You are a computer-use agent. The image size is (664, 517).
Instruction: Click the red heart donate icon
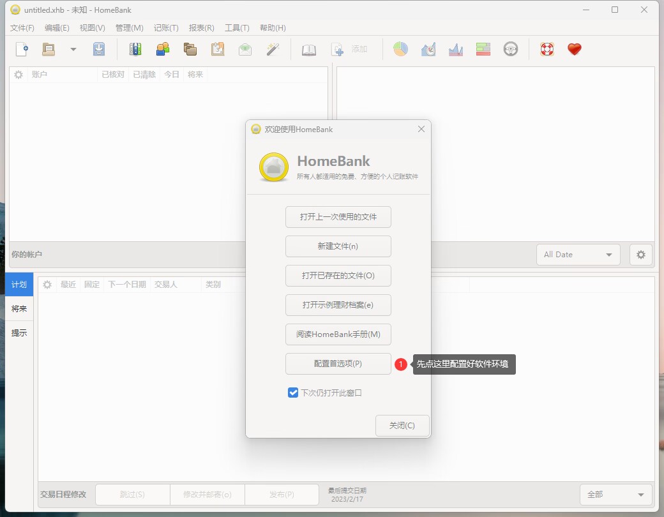point(575,49)
